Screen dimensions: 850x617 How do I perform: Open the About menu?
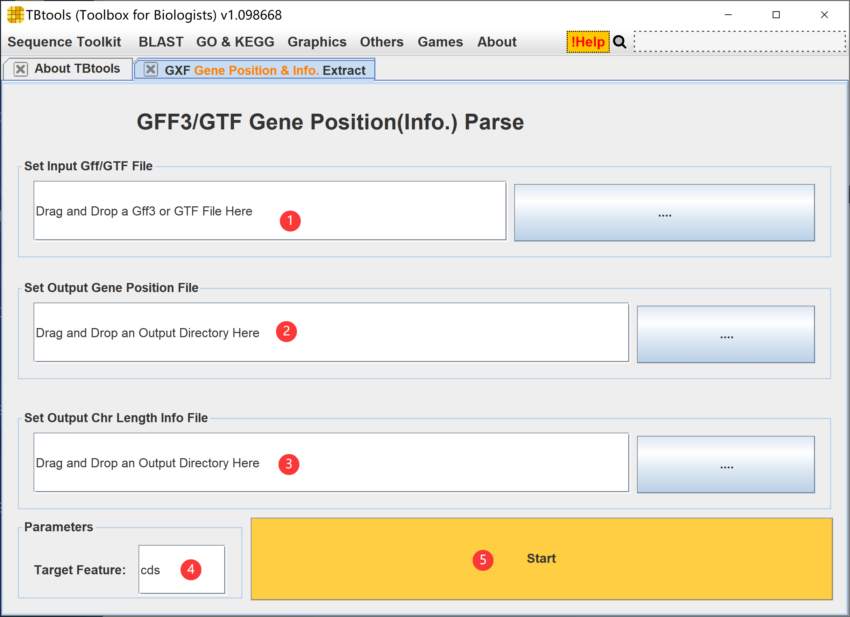coord(497,42)
